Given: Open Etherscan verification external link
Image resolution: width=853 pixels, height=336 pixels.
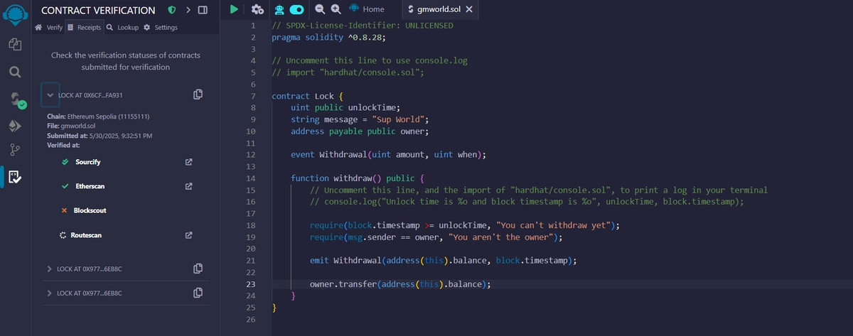Looking at the screenshot, I should click(188, 186).
